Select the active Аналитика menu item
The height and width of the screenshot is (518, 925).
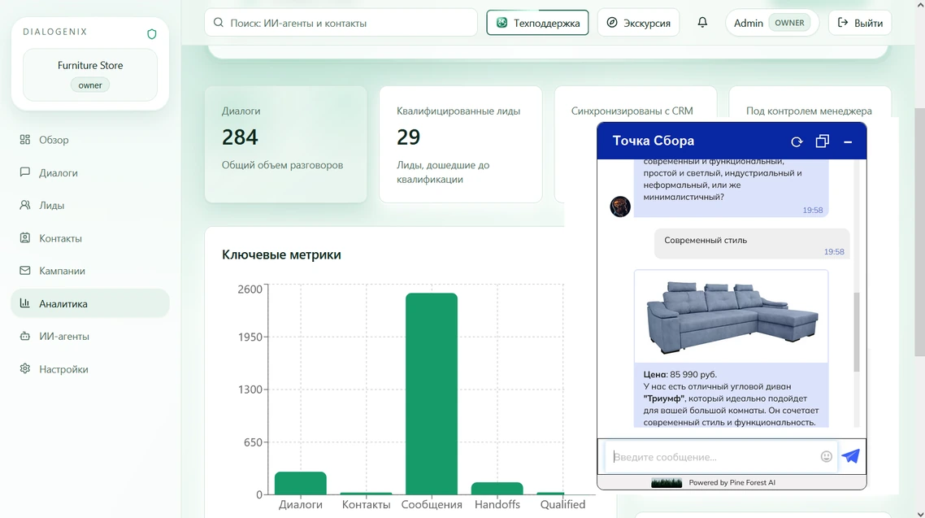[89, 304]
